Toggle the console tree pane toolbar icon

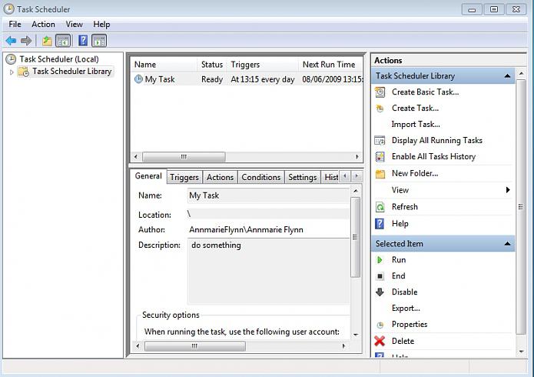pyautogui.click(x=63, y=41)
